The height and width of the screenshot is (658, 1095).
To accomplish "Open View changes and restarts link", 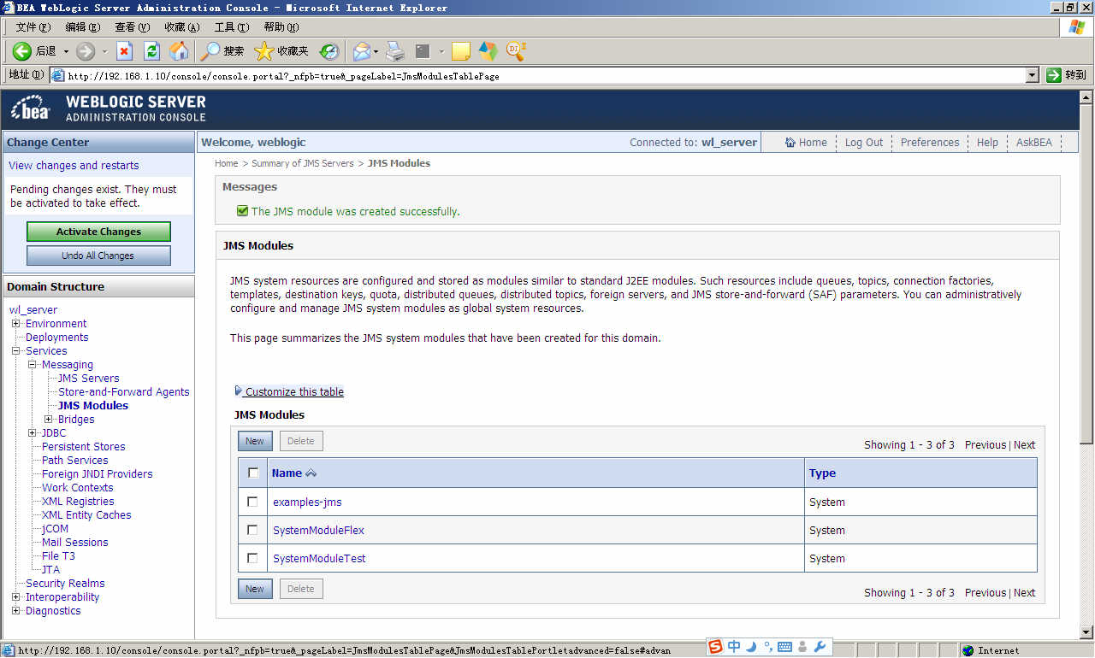I will point(74,166).
